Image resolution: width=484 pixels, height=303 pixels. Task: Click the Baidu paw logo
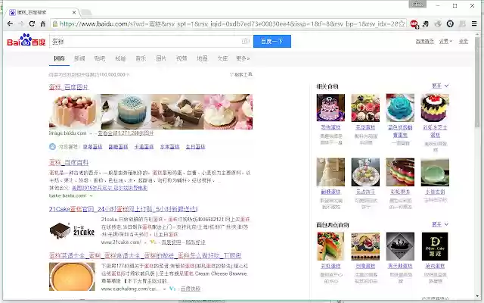coord(26,40)
